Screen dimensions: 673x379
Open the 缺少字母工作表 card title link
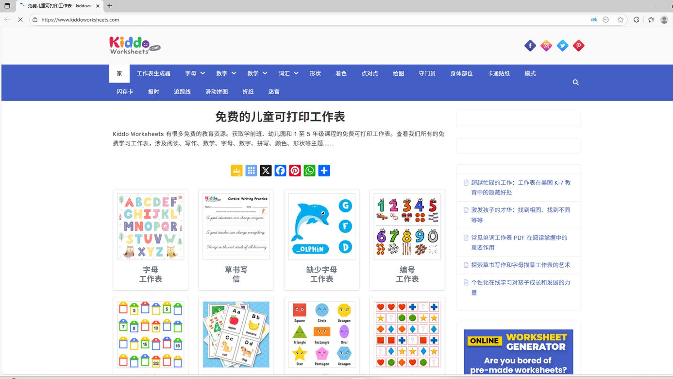tap(321, 274)
